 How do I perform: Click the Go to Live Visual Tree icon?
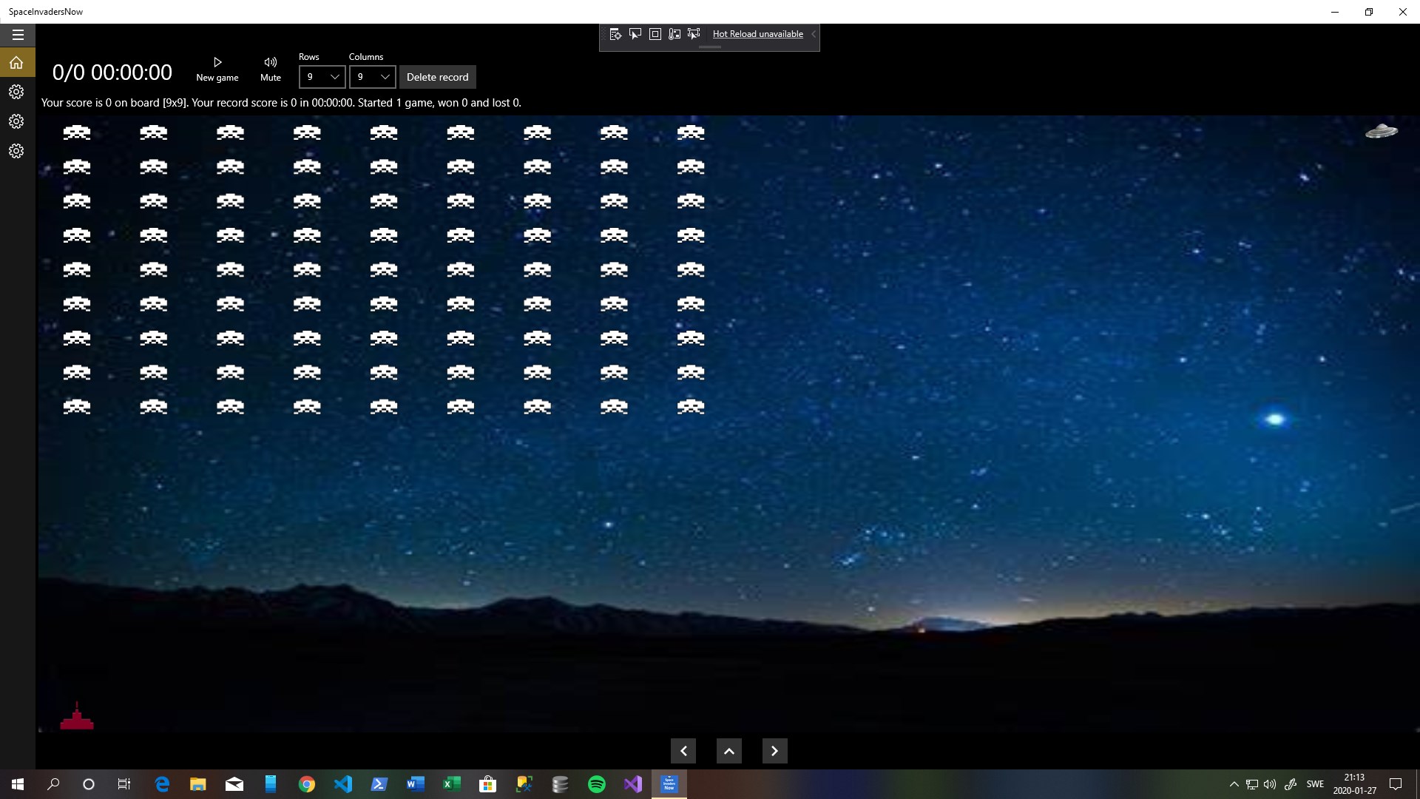click(x=615, y=34)
